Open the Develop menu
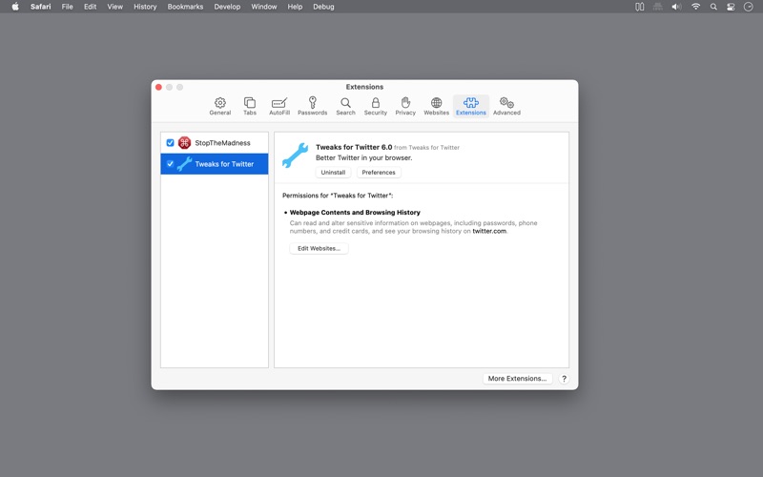This screenshot has height=477, width=763. [227, 7]
